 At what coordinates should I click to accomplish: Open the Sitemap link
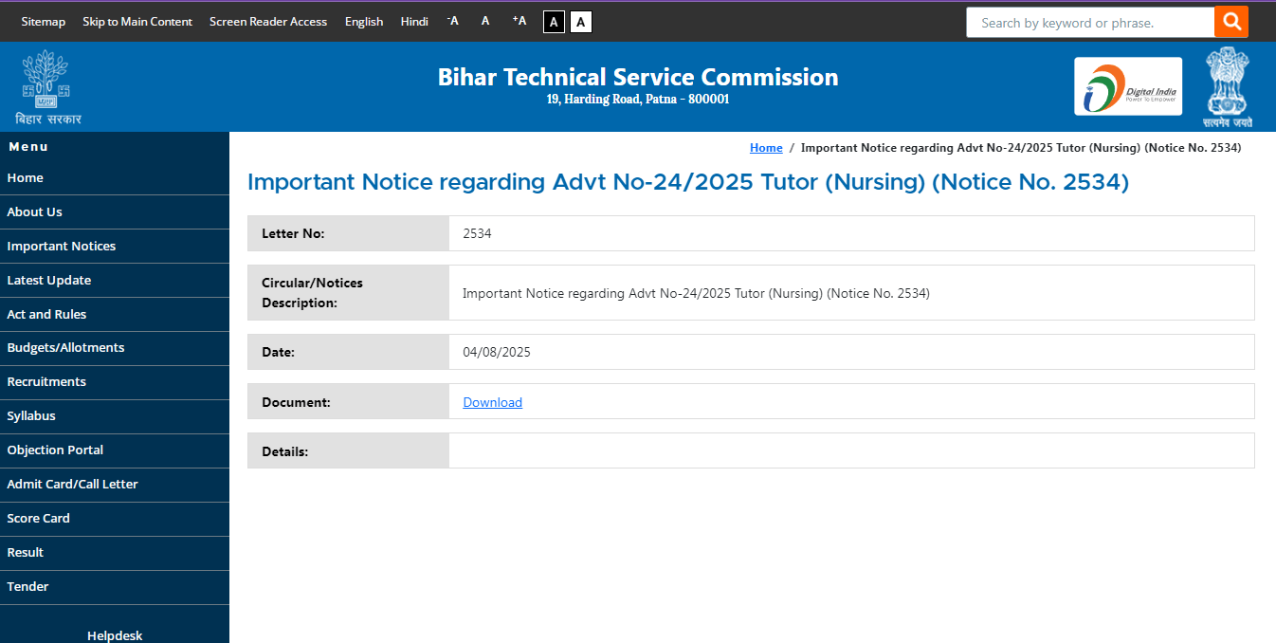[x=43, y=21]
